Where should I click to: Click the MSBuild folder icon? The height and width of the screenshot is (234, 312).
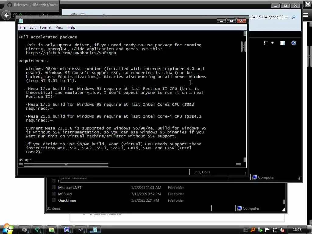[x=54, y=194]
